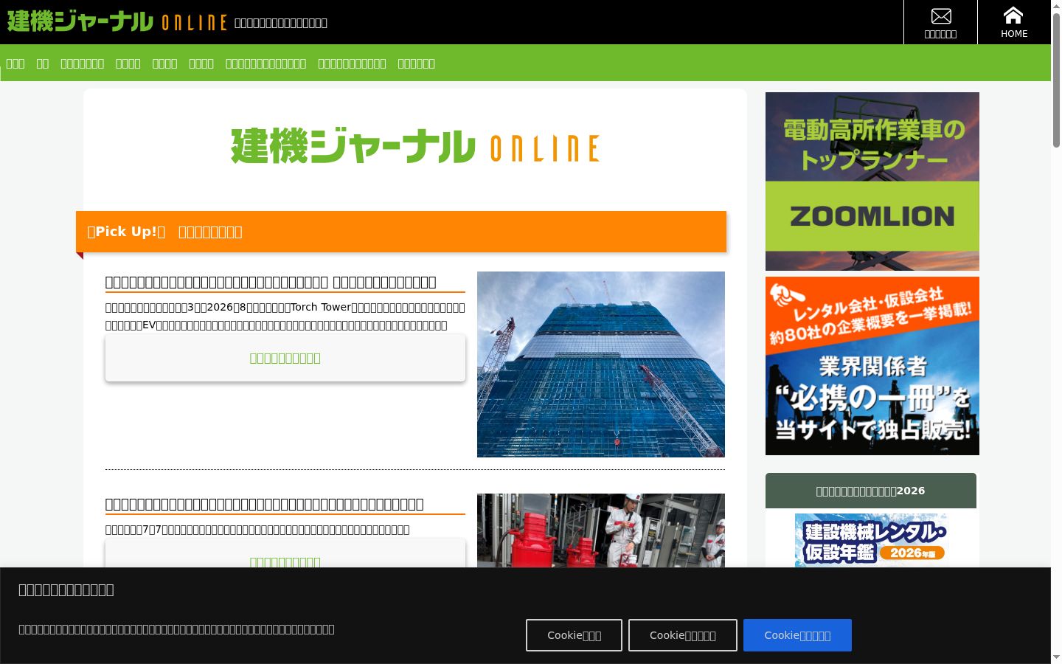Viewport: 1062px width, 664px height.
Task: Open the article headline mentioning Torch Tower
Action: (x=271, y=282)
